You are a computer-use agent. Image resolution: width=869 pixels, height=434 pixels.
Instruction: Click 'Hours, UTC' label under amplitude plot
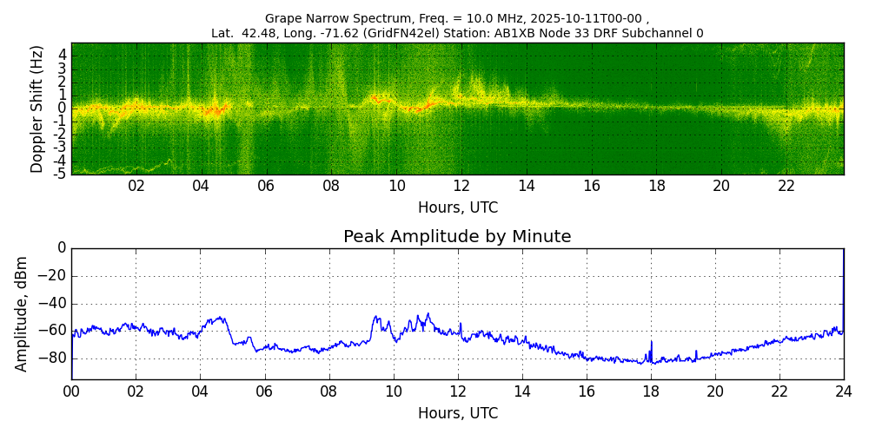tap(457, 413)
